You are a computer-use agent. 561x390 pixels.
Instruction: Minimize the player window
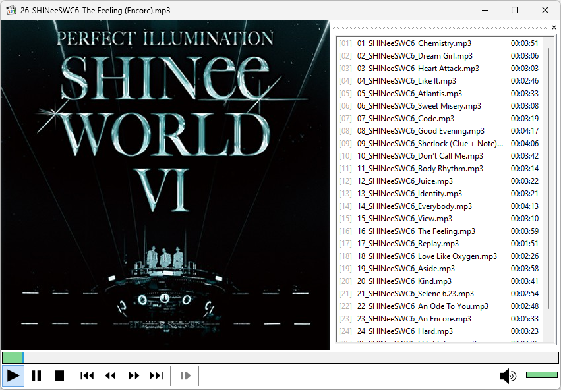coord(485,10)
